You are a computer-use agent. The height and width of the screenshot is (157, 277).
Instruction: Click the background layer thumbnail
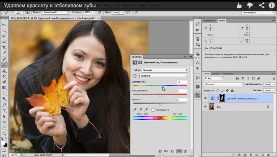coord(212,107)
